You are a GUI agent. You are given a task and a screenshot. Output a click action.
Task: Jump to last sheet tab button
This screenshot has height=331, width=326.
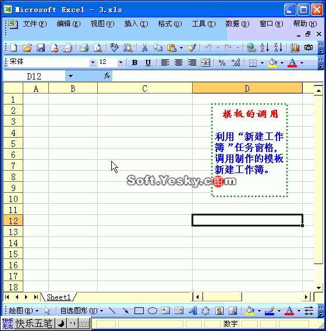click(36, 297)
